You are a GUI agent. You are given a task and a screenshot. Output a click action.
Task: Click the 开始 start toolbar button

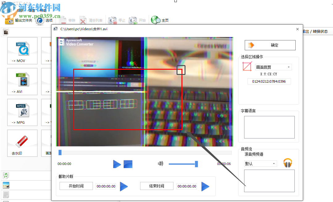coord(137,20)
